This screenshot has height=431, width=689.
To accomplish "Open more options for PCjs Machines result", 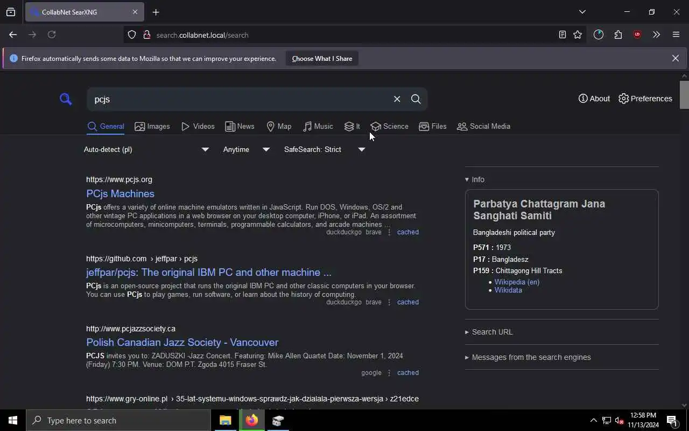I will coord(389,232).
